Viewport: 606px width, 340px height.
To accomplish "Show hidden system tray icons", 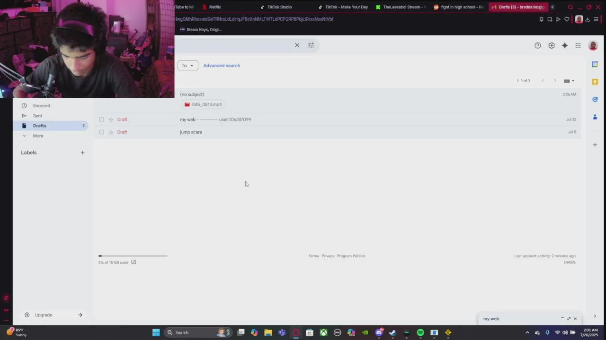I will (x=527, y=332).
